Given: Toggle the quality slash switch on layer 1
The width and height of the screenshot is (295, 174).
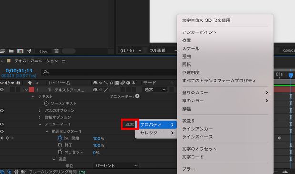Looking at the screenshot, I should coord(106,90).
